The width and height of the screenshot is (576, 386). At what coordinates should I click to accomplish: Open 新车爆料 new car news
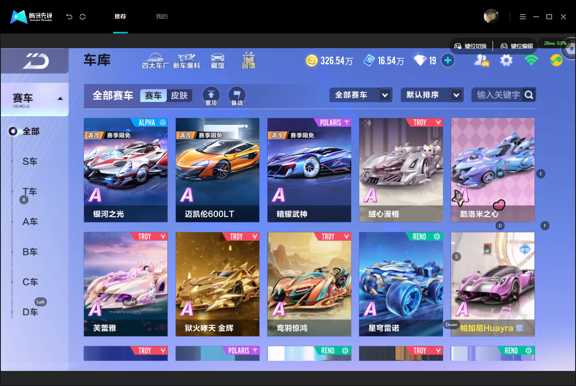187,61
